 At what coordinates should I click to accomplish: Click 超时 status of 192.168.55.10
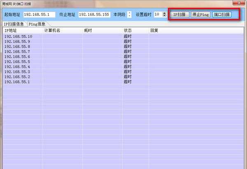click(128, 36)
